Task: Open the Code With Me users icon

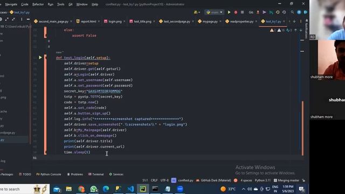Action: click(x=197, y=12)
